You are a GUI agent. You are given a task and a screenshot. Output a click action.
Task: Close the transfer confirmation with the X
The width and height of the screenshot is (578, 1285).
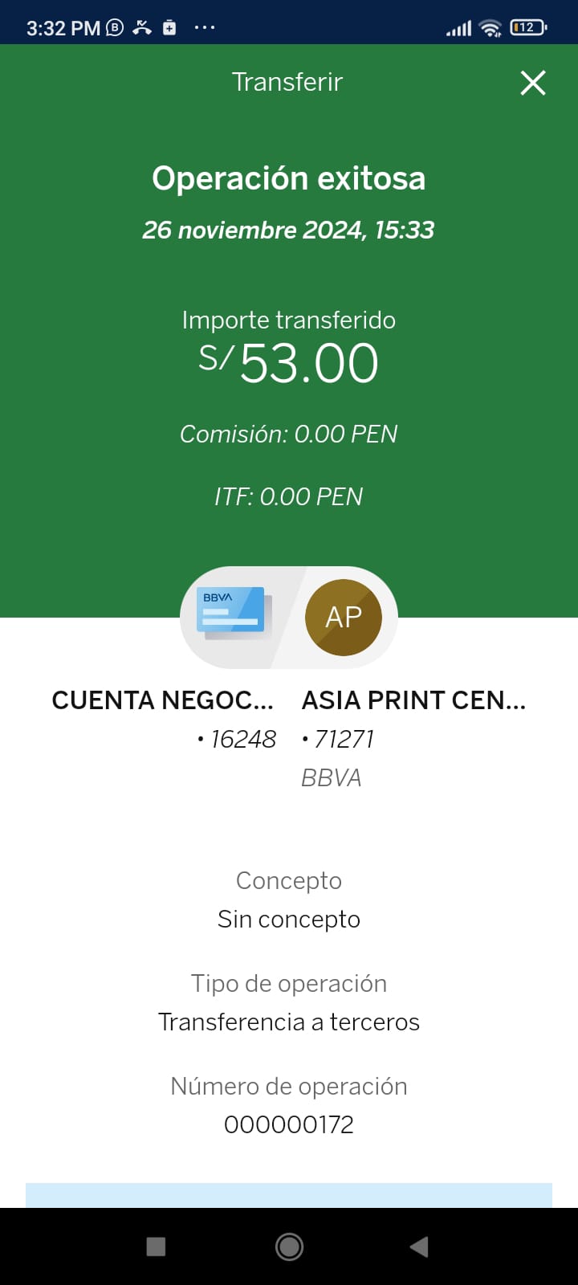(x=533, y=83)
